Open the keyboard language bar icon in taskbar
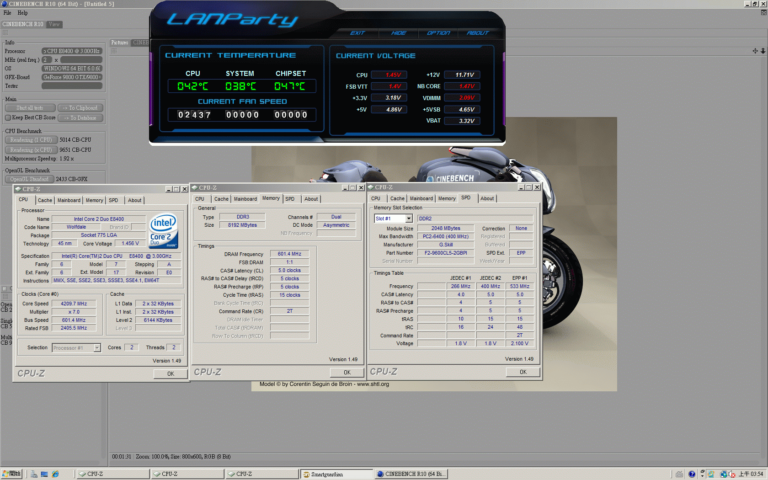 point(679,474)
